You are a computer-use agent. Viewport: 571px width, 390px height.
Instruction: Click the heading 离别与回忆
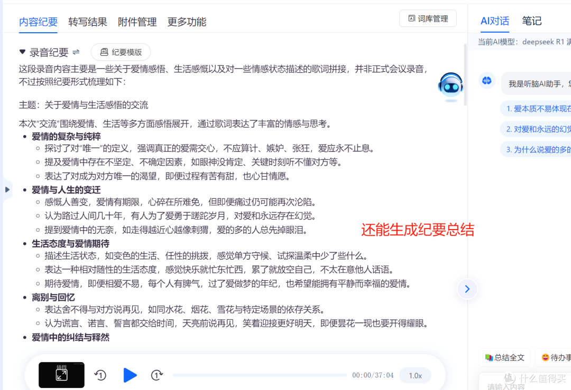[x=53, y=298]
